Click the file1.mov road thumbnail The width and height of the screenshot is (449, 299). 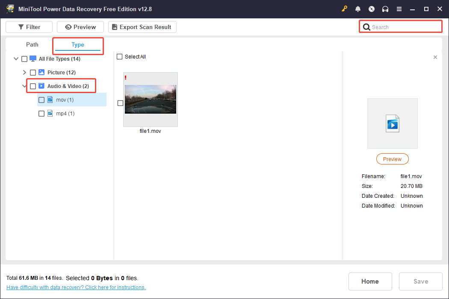[151, 99]
